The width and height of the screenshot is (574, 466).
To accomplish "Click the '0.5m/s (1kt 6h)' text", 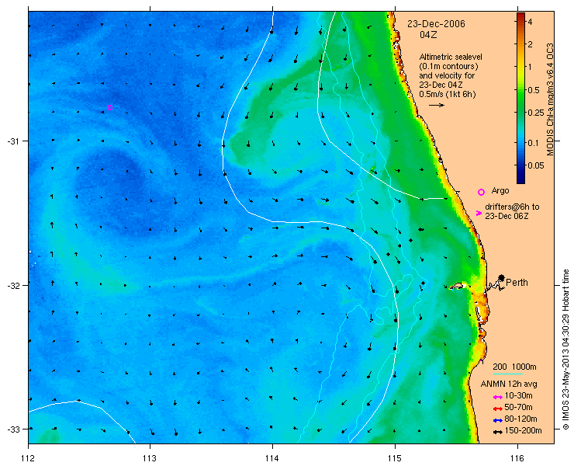I will point(448,94).
